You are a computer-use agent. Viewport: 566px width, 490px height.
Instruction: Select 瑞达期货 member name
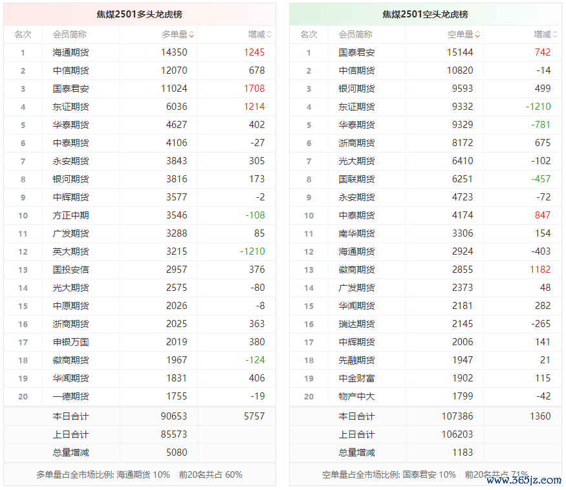[x=356, y=324]
